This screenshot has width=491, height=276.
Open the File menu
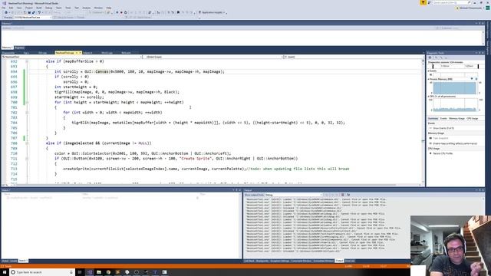4,8
